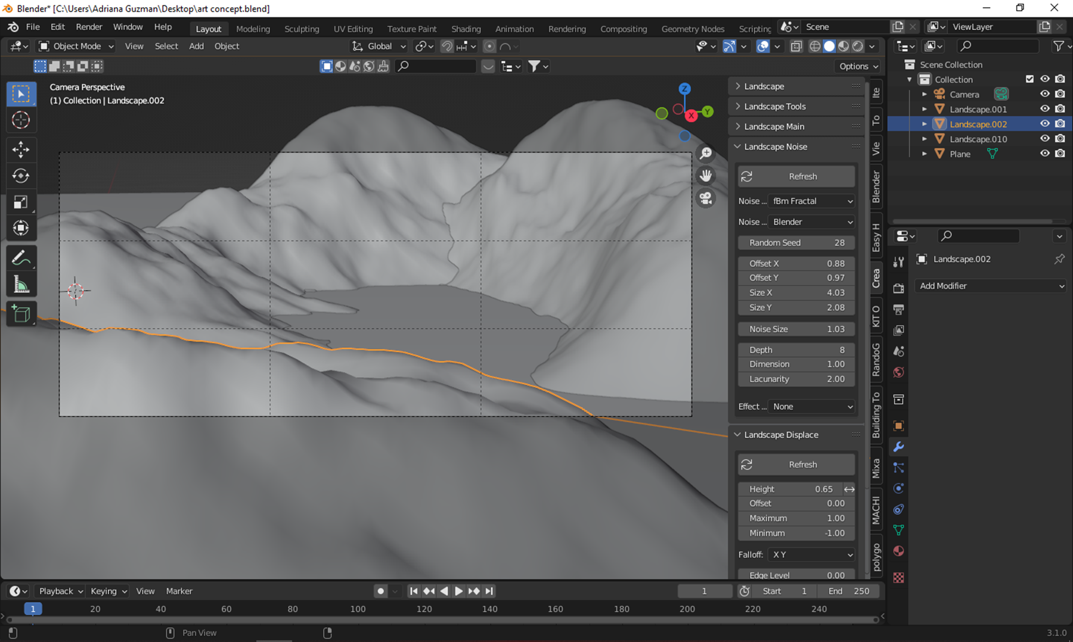Open the Tool properties tab
Viewport: 1073px width, 642px height.
pos(898,262)
